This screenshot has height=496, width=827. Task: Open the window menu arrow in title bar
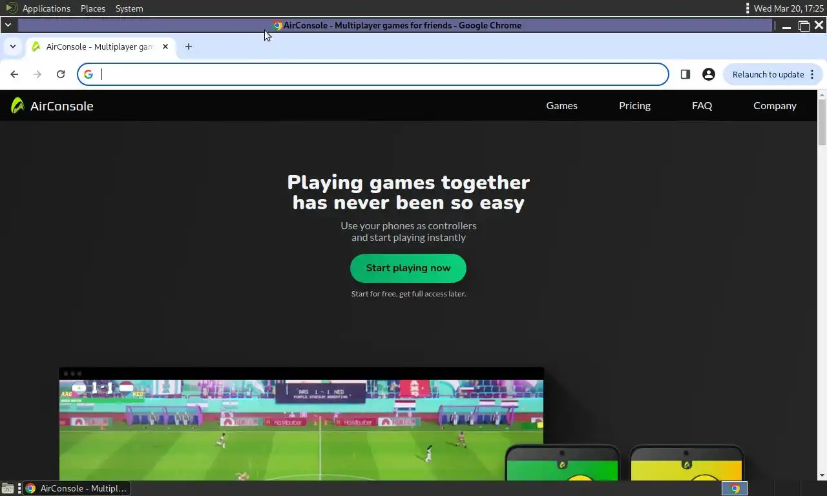pyautogui.click(x=8, y=25)
